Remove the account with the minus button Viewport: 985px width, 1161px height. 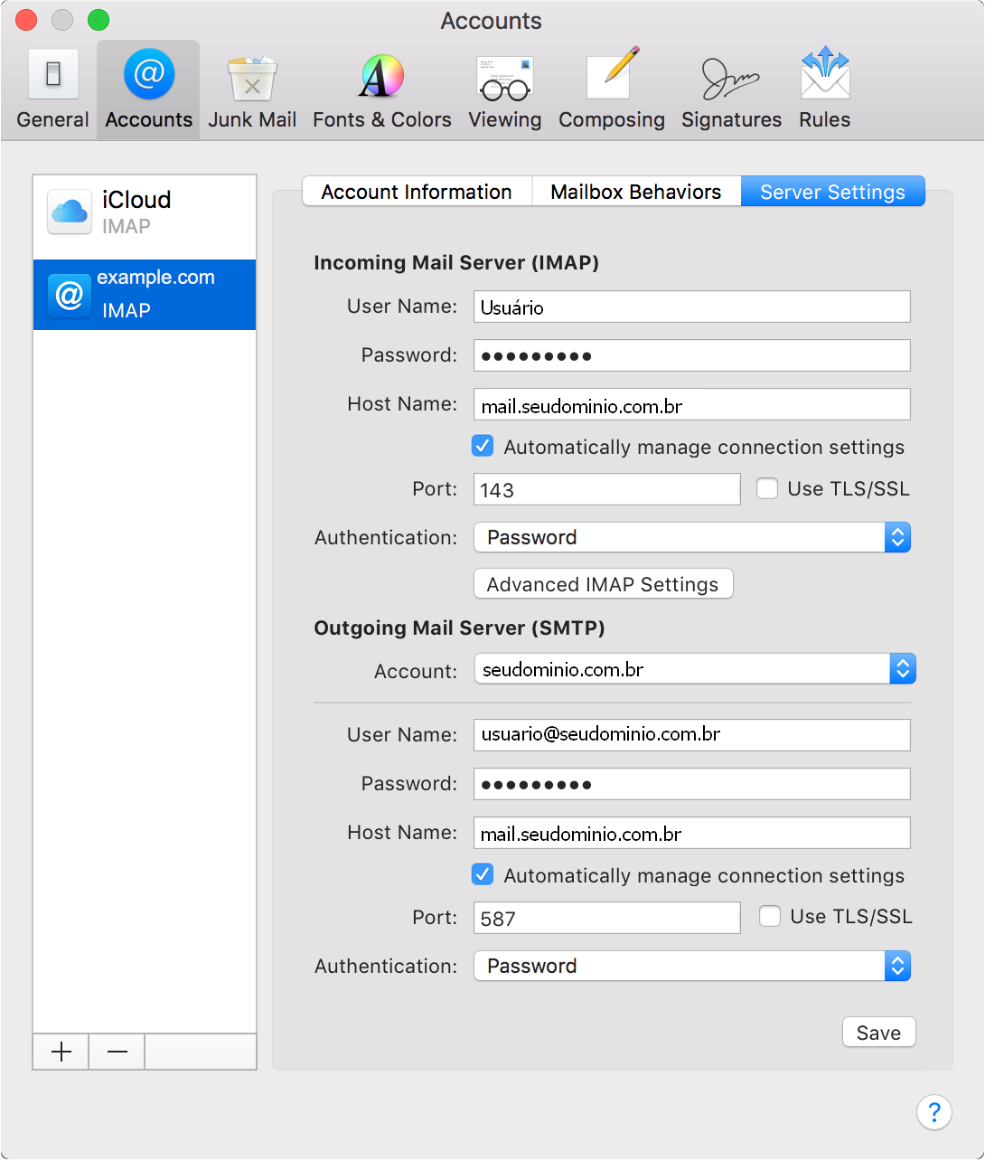tap(117, 1052)
